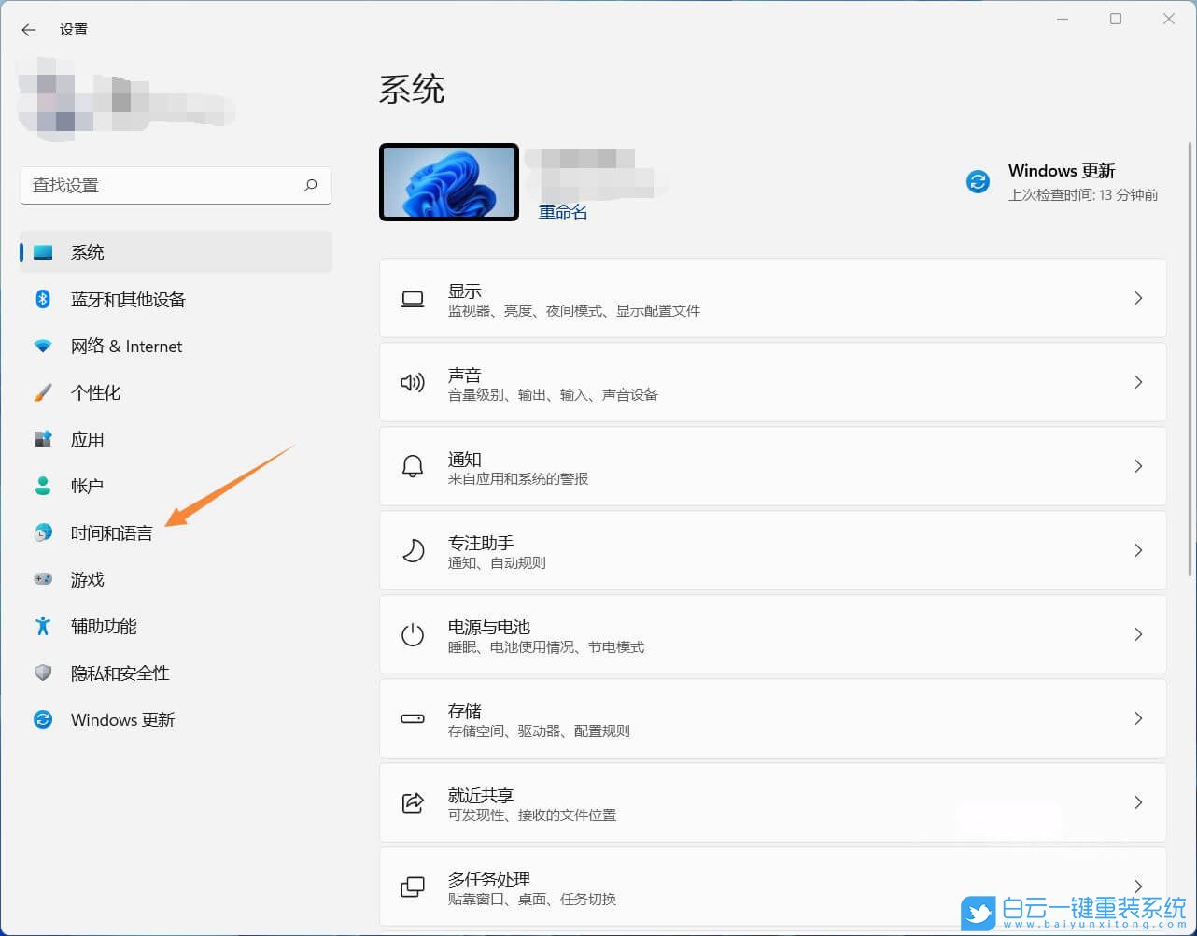
Task: Click the 重命名 link under the PC name
Action: 562,212
